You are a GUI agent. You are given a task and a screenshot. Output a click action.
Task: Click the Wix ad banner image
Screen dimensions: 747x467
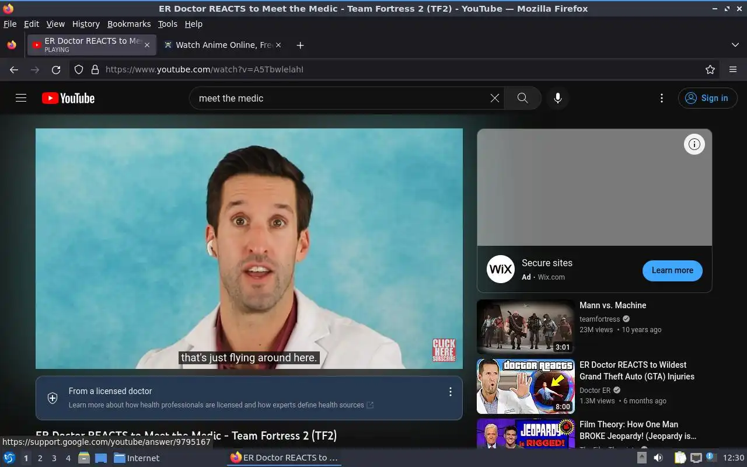tap(595, 187)
